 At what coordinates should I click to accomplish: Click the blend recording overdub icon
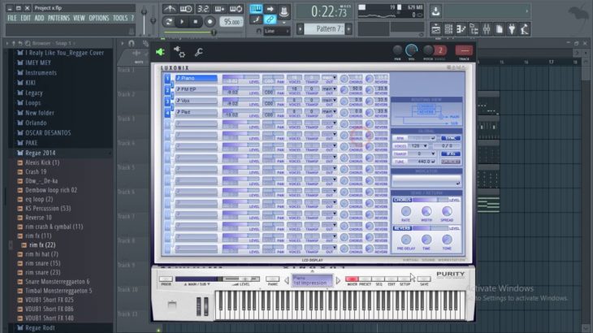[x=219, y=8]
